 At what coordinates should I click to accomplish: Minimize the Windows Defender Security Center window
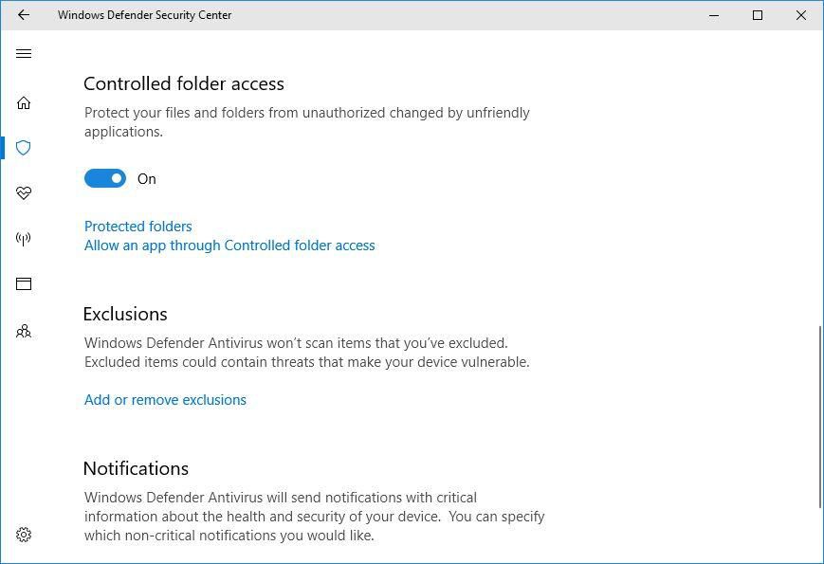coord(714,15)
